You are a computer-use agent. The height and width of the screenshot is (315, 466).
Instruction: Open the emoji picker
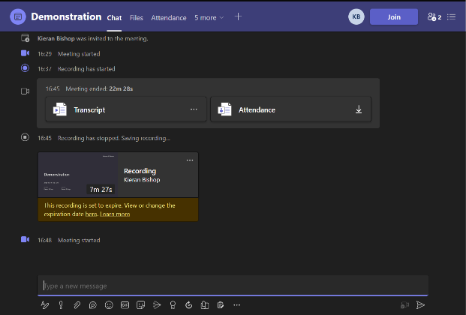tap(109, 305)
